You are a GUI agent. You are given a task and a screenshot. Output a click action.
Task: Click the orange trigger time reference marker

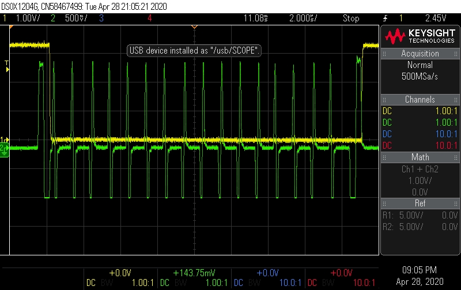[194, 27]
